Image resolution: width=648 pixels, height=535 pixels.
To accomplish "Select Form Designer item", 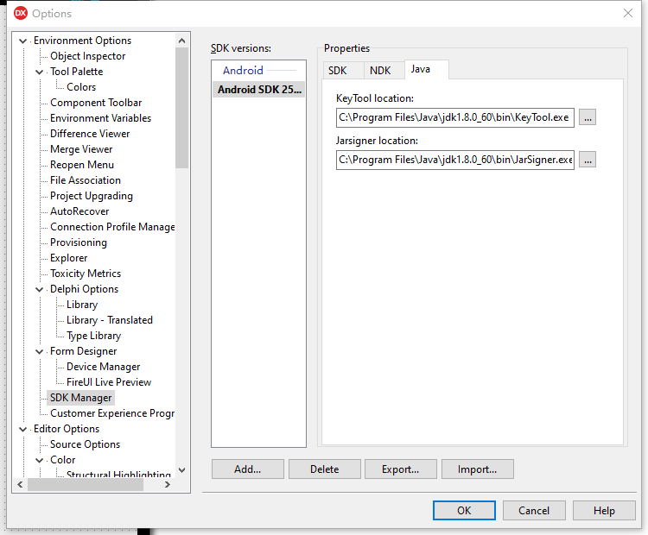I will pyautogui.click(x=83, y=351).
